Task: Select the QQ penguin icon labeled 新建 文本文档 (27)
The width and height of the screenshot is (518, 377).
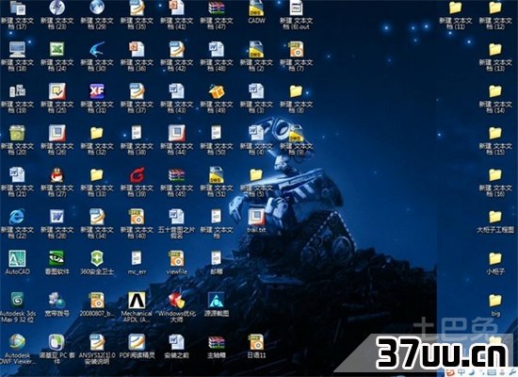Action: click(x=57, y=174)
